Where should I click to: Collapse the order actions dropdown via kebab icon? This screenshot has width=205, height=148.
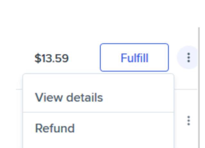pos(188,58)
